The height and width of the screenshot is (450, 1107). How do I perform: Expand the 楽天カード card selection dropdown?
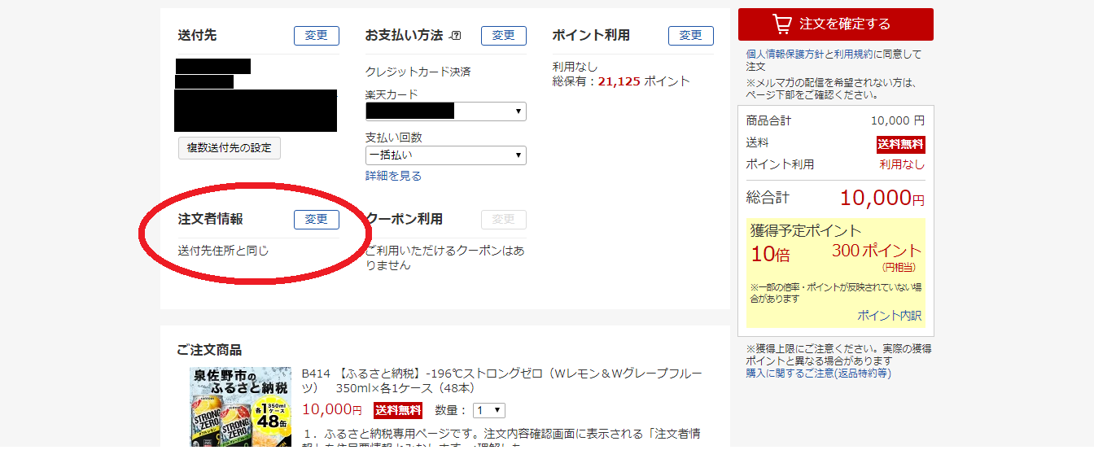click(445, 111)
